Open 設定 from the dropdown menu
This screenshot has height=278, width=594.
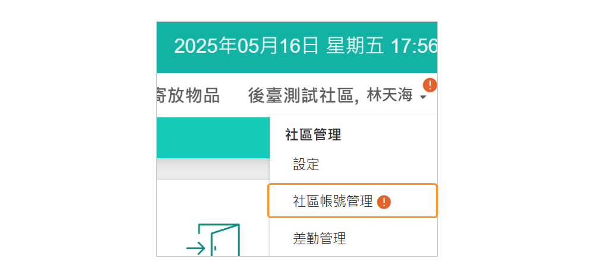tap(306, 165)
